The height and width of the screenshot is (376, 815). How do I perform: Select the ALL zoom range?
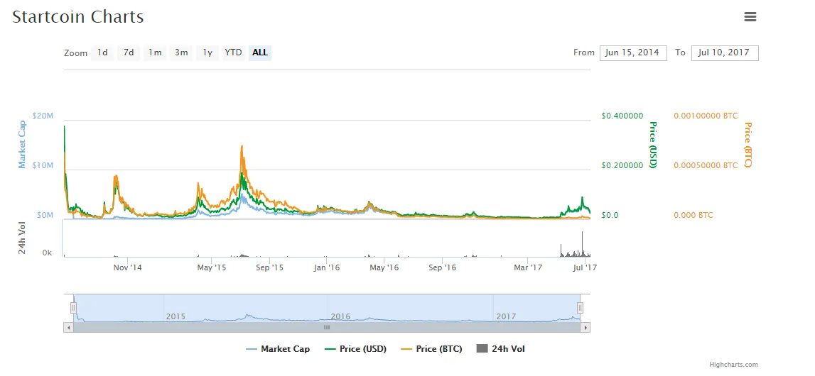(260, 52)
